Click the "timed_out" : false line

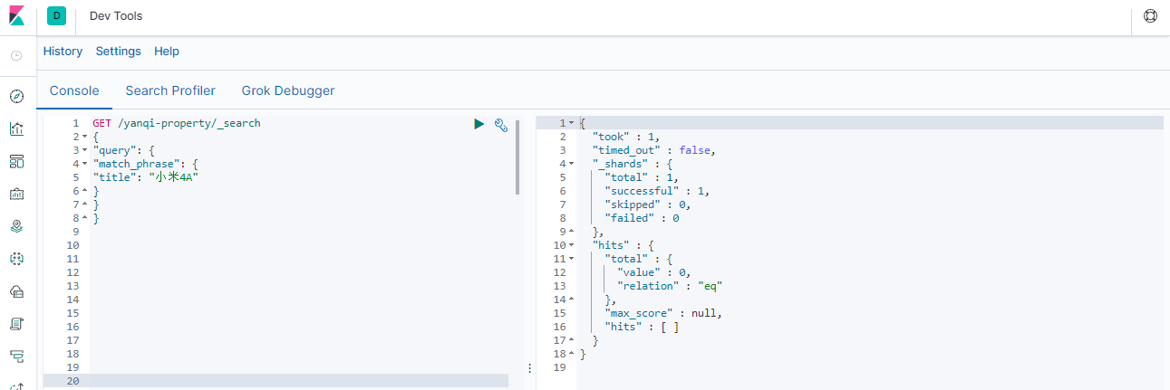point(654,150)
